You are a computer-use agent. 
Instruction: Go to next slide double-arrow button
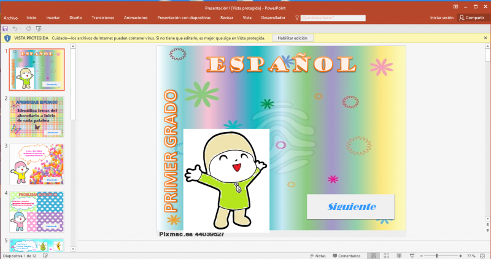point(487,230)
